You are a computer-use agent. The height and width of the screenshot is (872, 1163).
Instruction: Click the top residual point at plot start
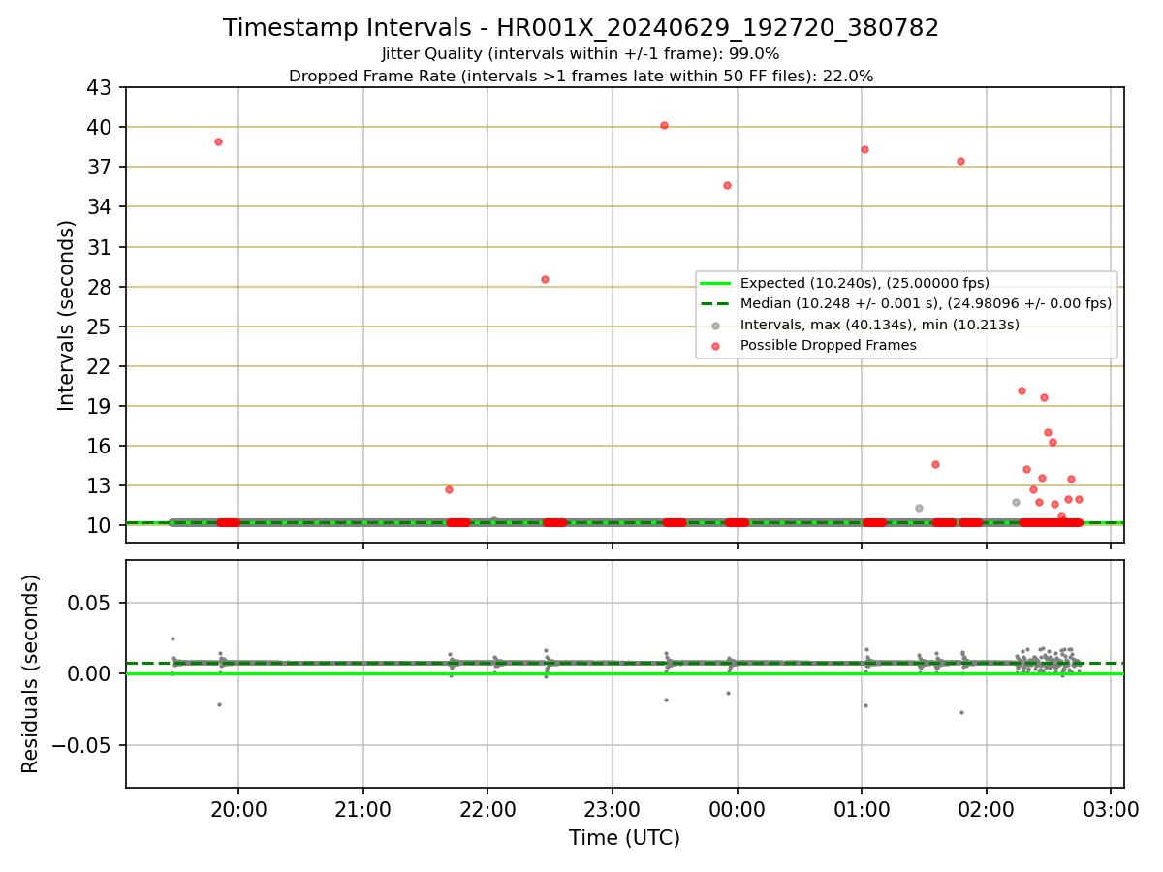[x=173, y=638]
